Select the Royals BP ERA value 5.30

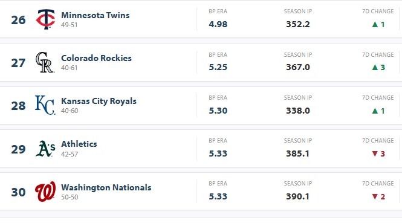(218, 111)
